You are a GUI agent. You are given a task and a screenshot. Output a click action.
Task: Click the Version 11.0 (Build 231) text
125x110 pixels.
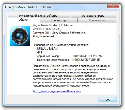click(x=47, y=29)
